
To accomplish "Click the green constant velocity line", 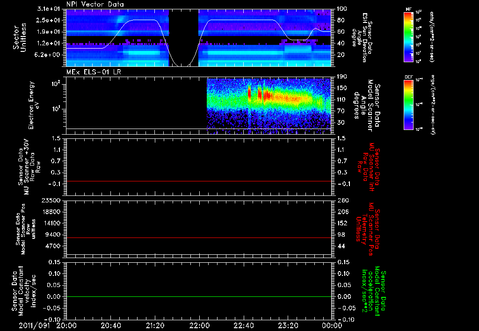I will (198, 296).
